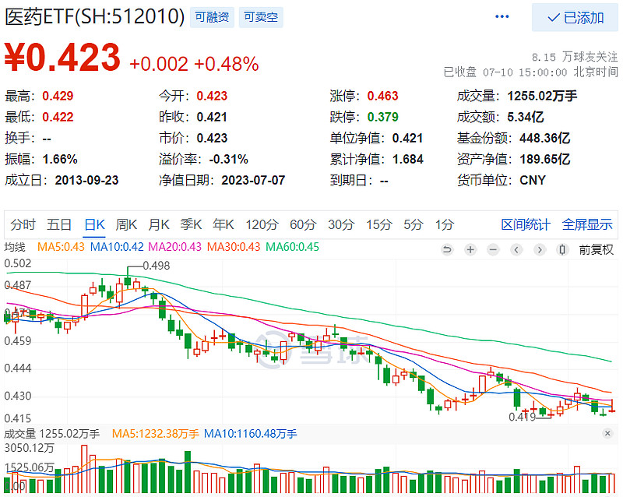The image size is (623, 497).
Task: Open 全屏显示 full screen view
Action: pos(587,224)
